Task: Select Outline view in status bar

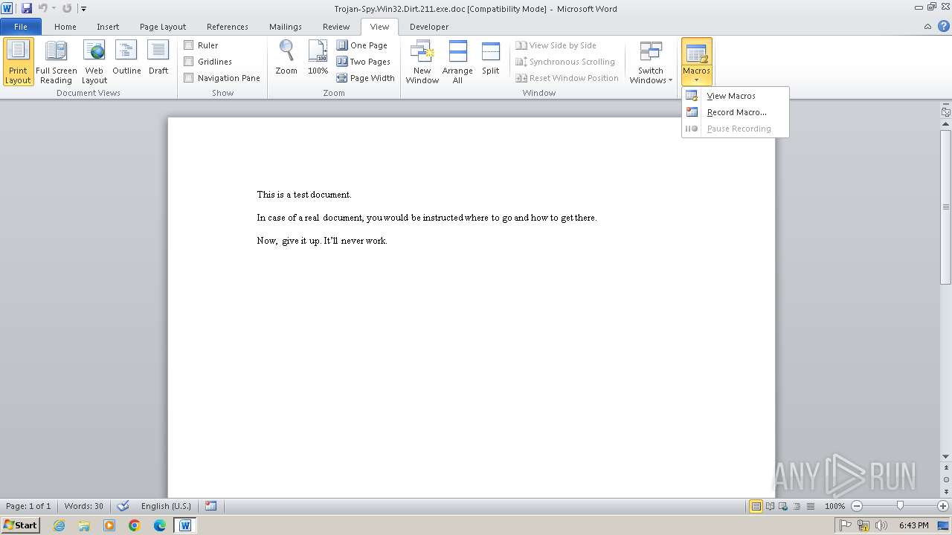Action: coord(795,506)
